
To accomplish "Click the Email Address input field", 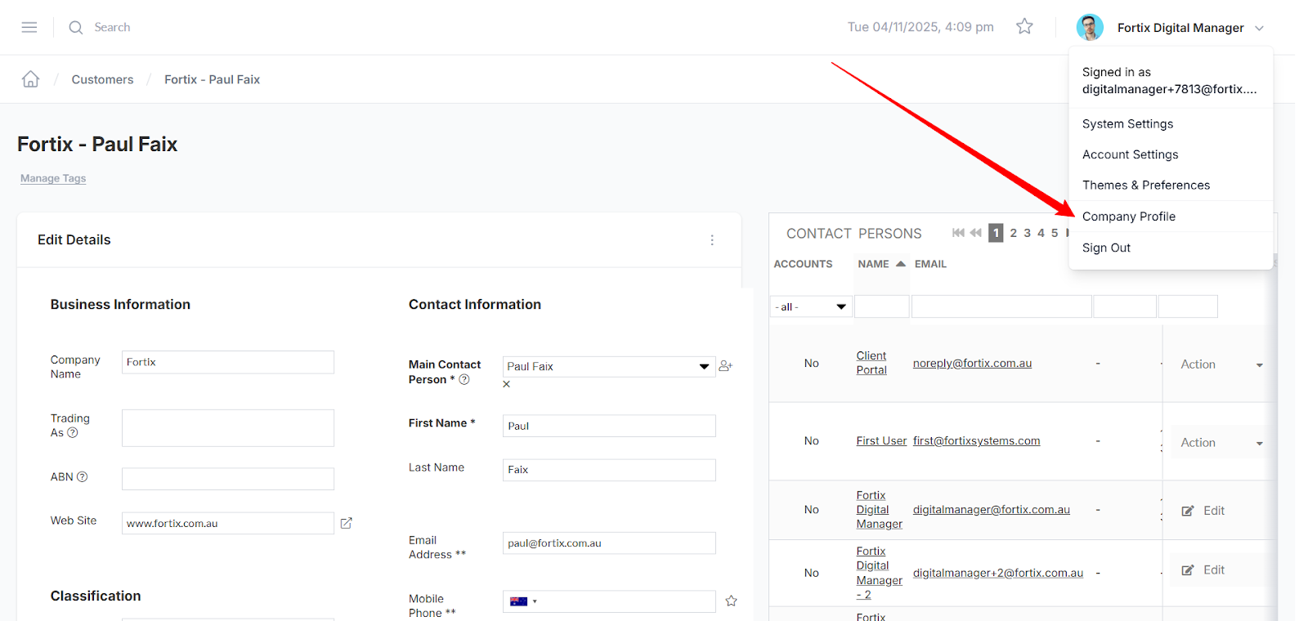I will point(609,543).
